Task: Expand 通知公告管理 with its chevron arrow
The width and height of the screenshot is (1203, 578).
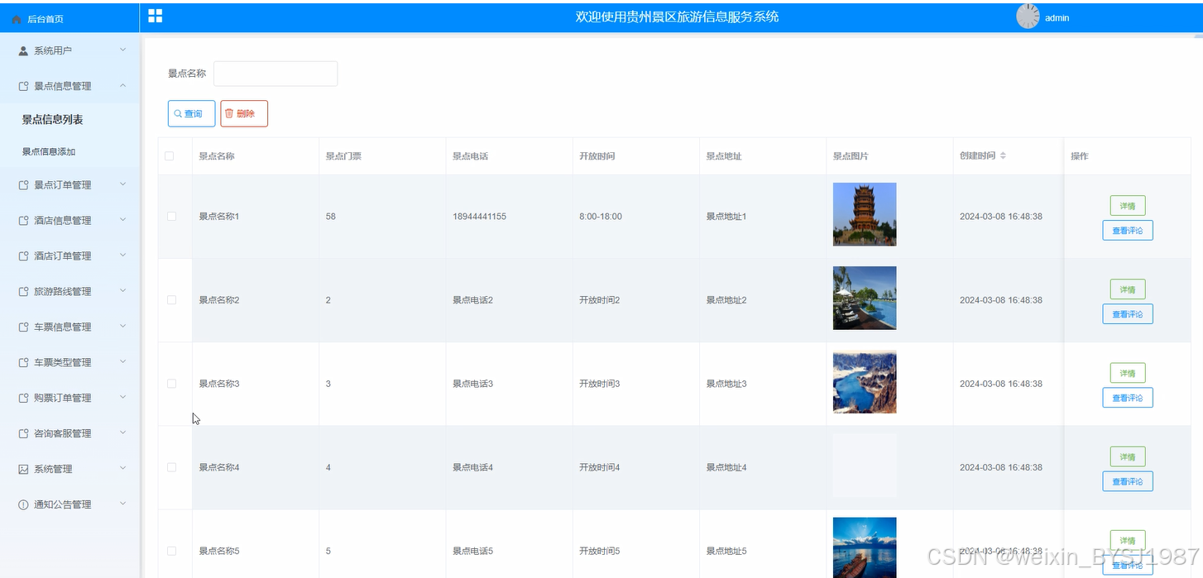Action: 122,504
